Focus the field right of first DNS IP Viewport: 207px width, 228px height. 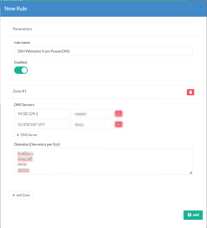(x=92, y=114)
